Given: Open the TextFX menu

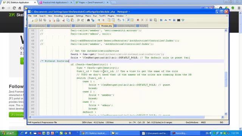Looking at the screenshot, I should [x=102, y=16].
